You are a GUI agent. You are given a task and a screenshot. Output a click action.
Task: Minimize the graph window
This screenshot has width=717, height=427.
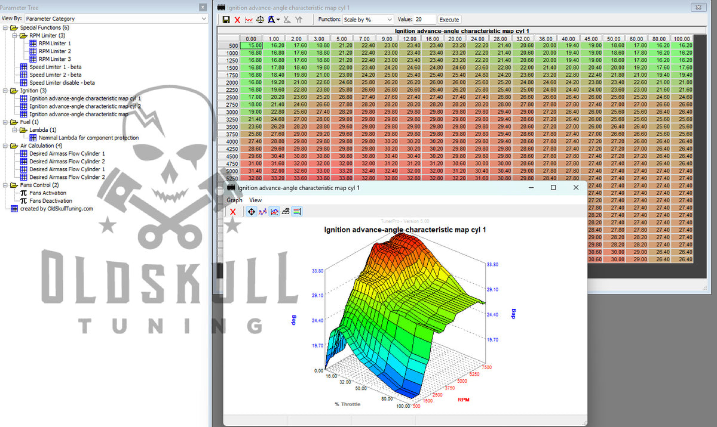click(x=531, y=188)
